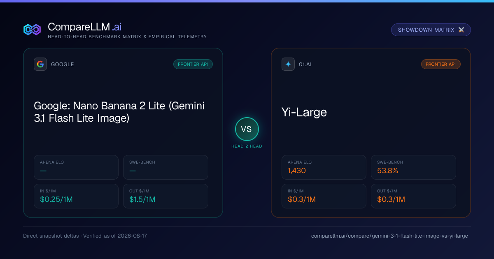Click the Google Arena ELO empty tile
Screen dimensions: 494x259
(76, 167)
